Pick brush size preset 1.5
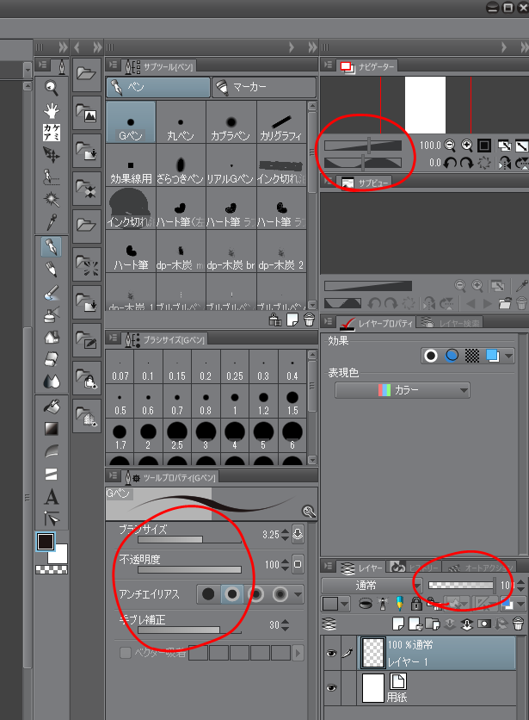529x720 pixels. 292,401
